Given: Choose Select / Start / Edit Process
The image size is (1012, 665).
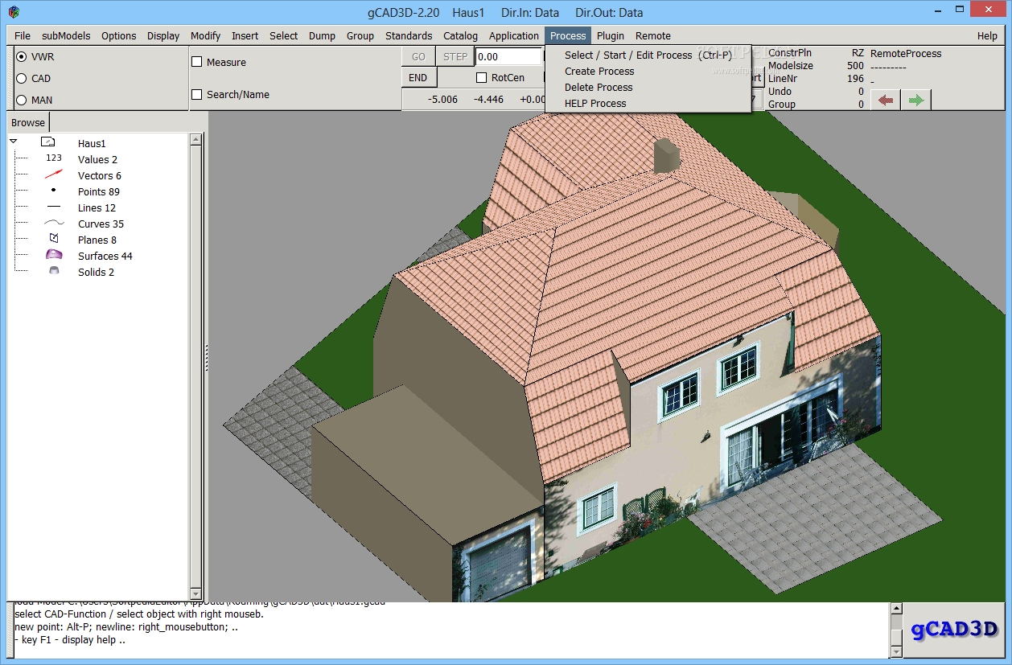Looking at the screenshot, I should pos(648,55).
